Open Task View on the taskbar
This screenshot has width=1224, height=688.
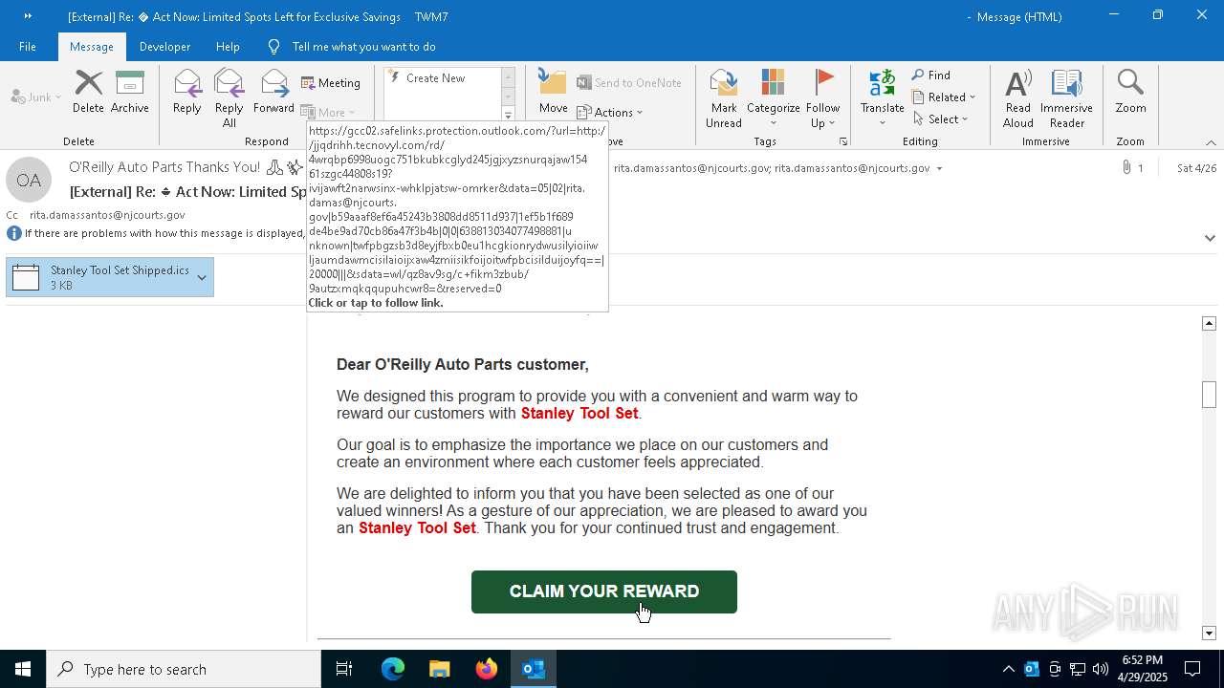click(344, 669)
